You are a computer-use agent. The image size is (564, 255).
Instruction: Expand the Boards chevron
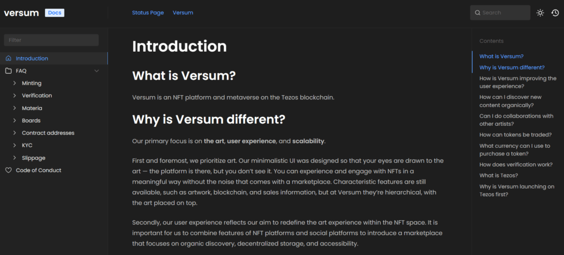pos(15,120)
